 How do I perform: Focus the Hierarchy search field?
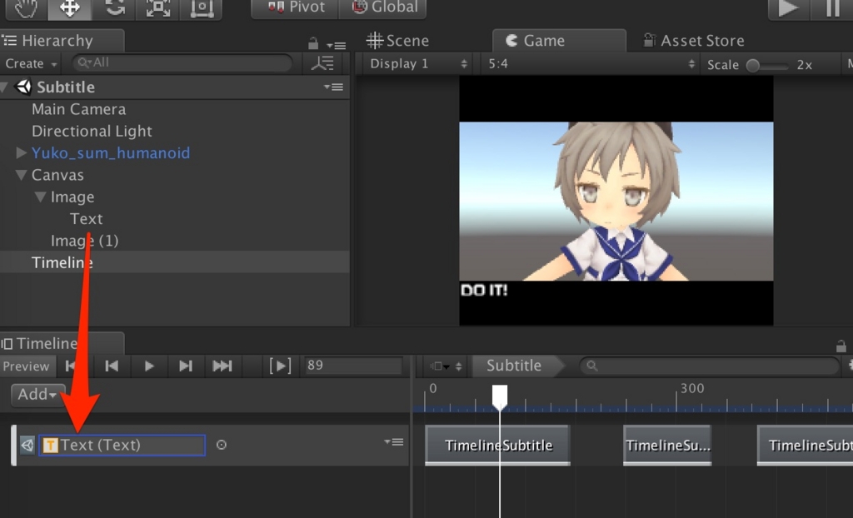(182, 63)
